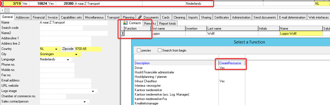Click the ellipsis button beside City
The width and height of the screenshot is (330, 105).
pyautogui.click(x=79, y=55)
